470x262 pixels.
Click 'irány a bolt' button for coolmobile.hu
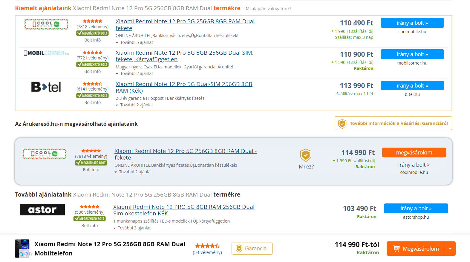click(412, 23)
